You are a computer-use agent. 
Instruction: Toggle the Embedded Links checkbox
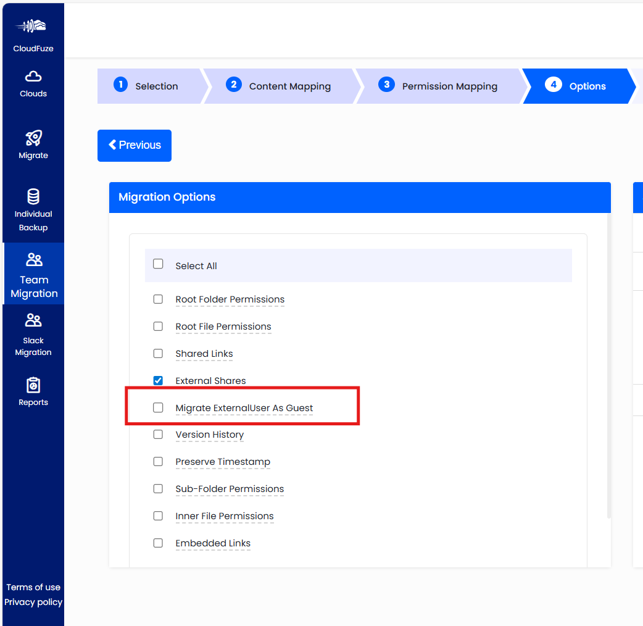point(158,543)
